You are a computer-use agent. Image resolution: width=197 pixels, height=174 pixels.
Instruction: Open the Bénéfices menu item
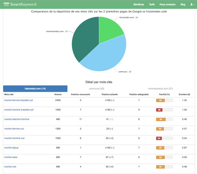(x=139, y=4)
